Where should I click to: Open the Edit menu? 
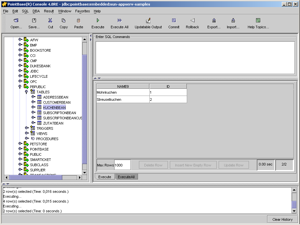[15, 11]
